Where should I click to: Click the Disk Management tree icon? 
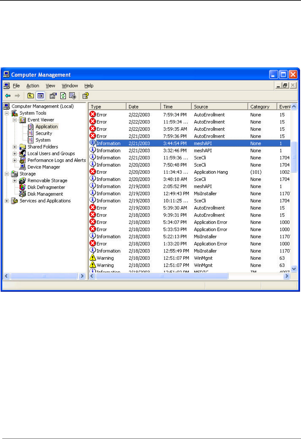(x=23, y=194)
